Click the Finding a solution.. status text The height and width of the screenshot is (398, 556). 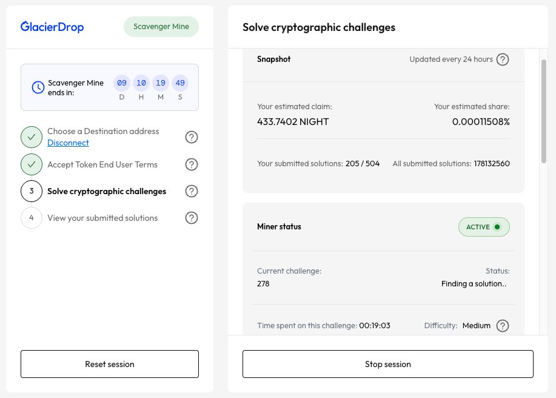point(474,284)
